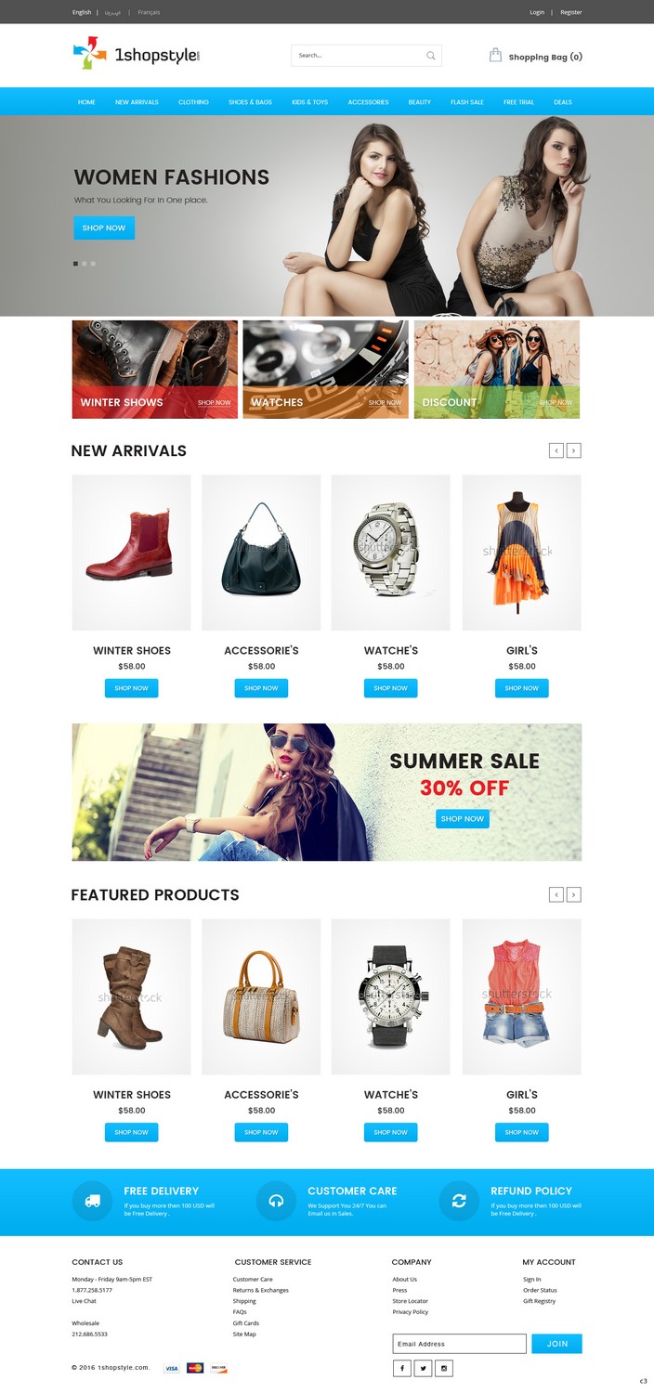Click the Join newsletter button
Screen dimensions: 654x1393
point(556,1344)
